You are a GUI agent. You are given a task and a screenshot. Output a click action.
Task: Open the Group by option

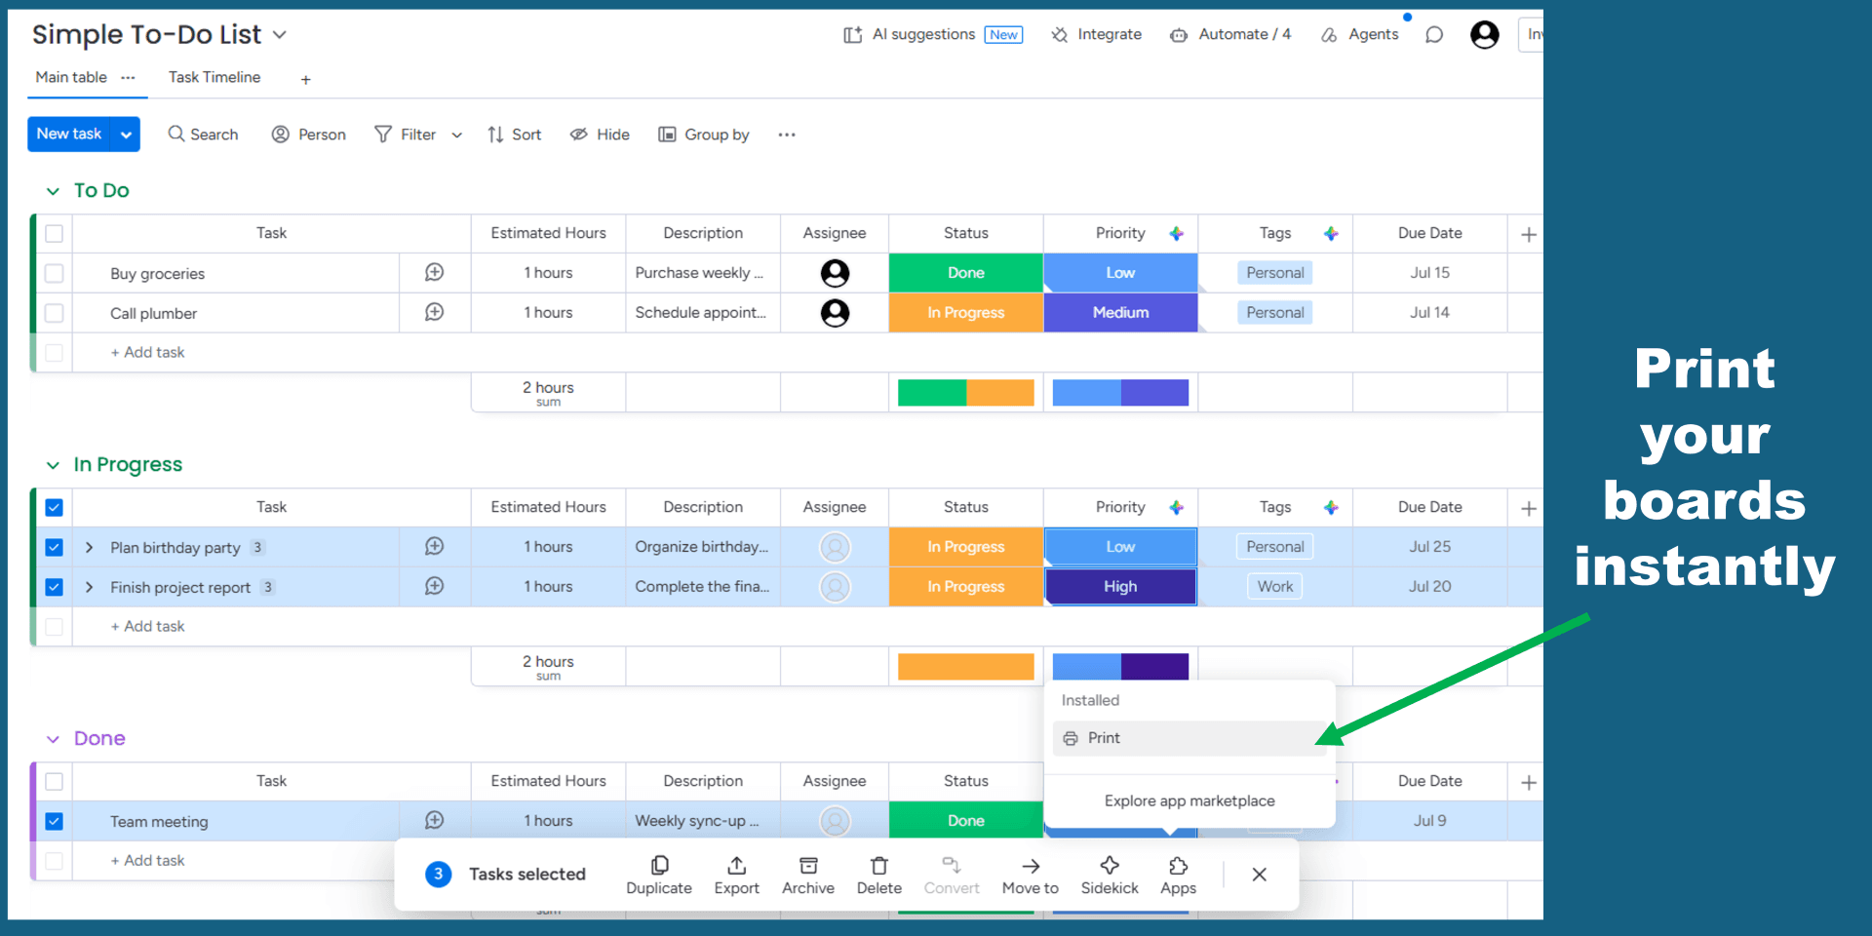pyautogui.click(x=704, y=135)
